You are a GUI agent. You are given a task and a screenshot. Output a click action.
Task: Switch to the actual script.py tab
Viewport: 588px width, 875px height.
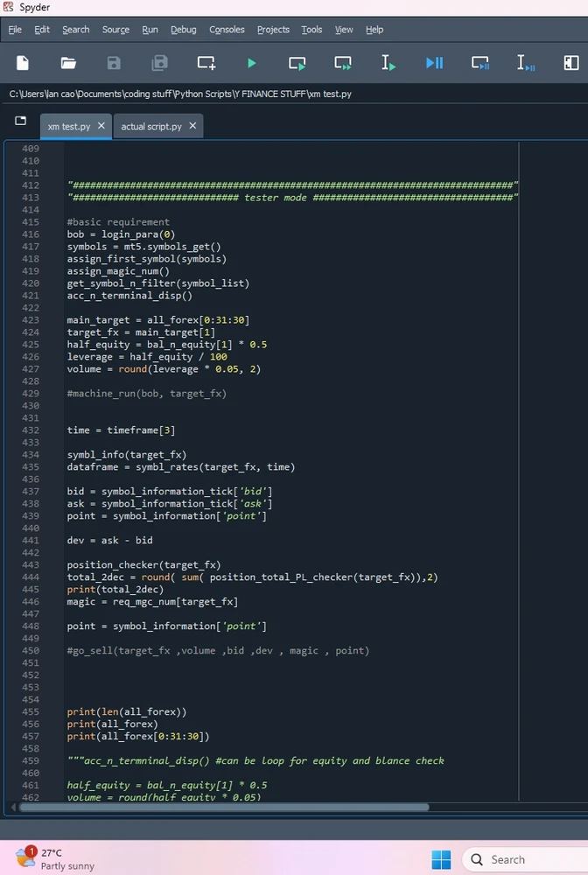point(151,126)
